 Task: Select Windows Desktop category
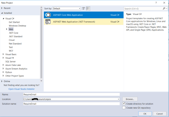tap(17, 26)
